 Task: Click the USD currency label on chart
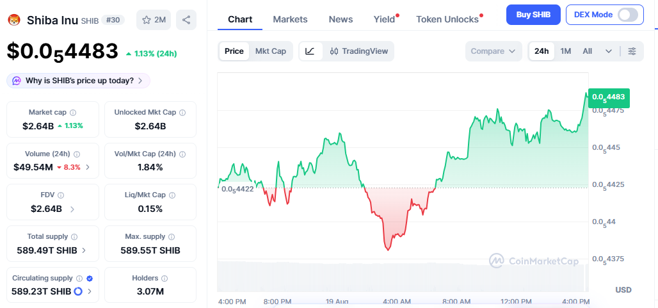click(623, 289)
